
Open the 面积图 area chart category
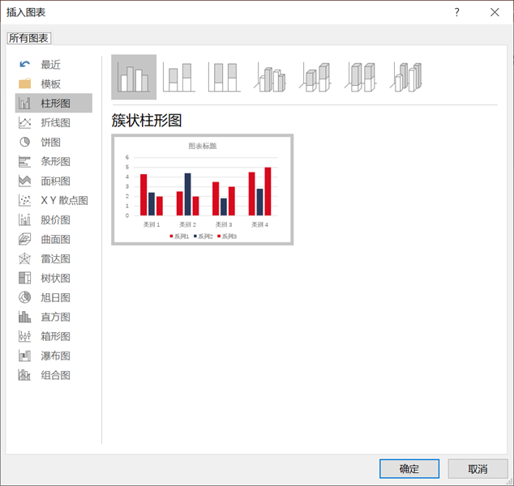coord(54,181)
